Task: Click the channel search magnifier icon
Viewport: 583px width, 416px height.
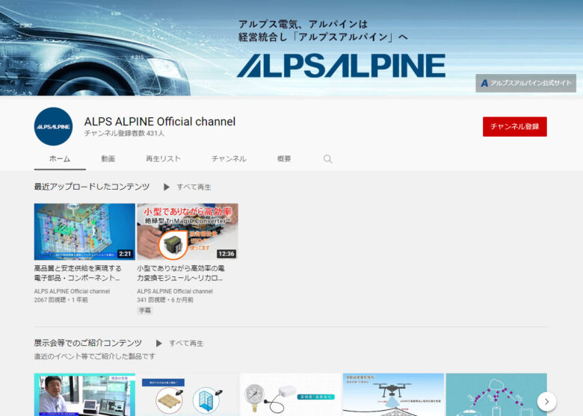Action: coord(327,159)
